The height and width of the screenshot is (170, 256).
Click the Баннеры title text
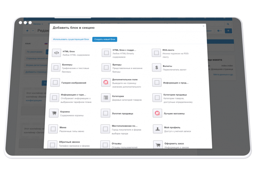(67, 65)
